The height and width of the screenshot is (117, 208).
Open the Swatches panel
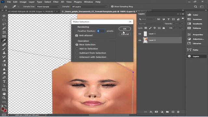(197, 19)
